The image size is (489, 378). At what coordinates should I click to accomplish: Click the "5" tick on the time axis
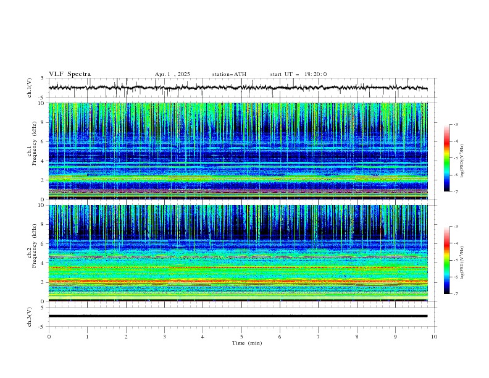[241, 337]
